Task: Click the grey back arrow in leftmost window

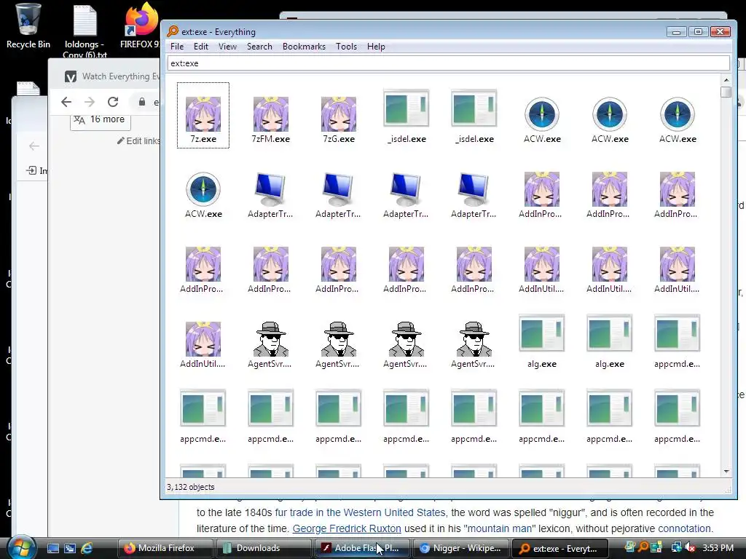Action: click(34, 146)
